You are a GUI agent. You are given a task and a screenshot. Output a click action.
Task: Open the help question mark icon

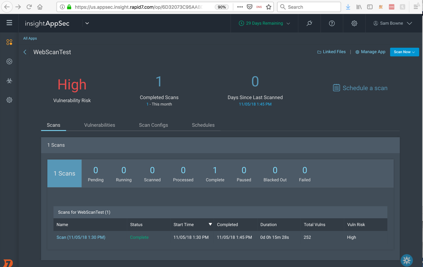(331, 23)
